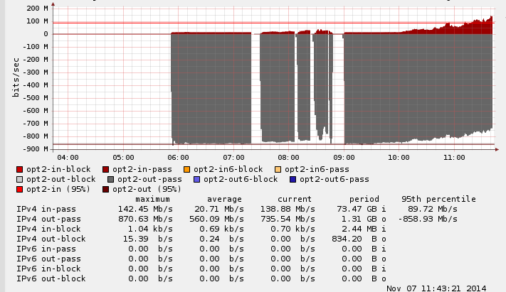Screen dimensions: 506x292
Task: Click the 04:00 time axis label
Action: 68,158
